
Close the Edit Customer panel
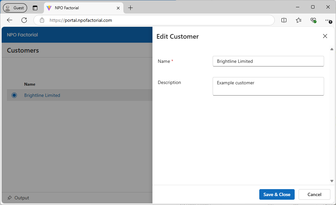pos(325,36)
